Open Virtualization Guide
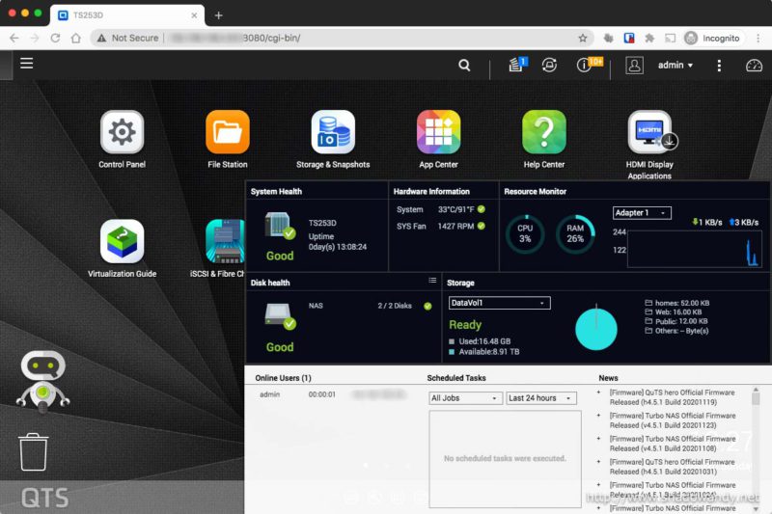The width and height of the screenshot is (772, 514). pos(122,242)
